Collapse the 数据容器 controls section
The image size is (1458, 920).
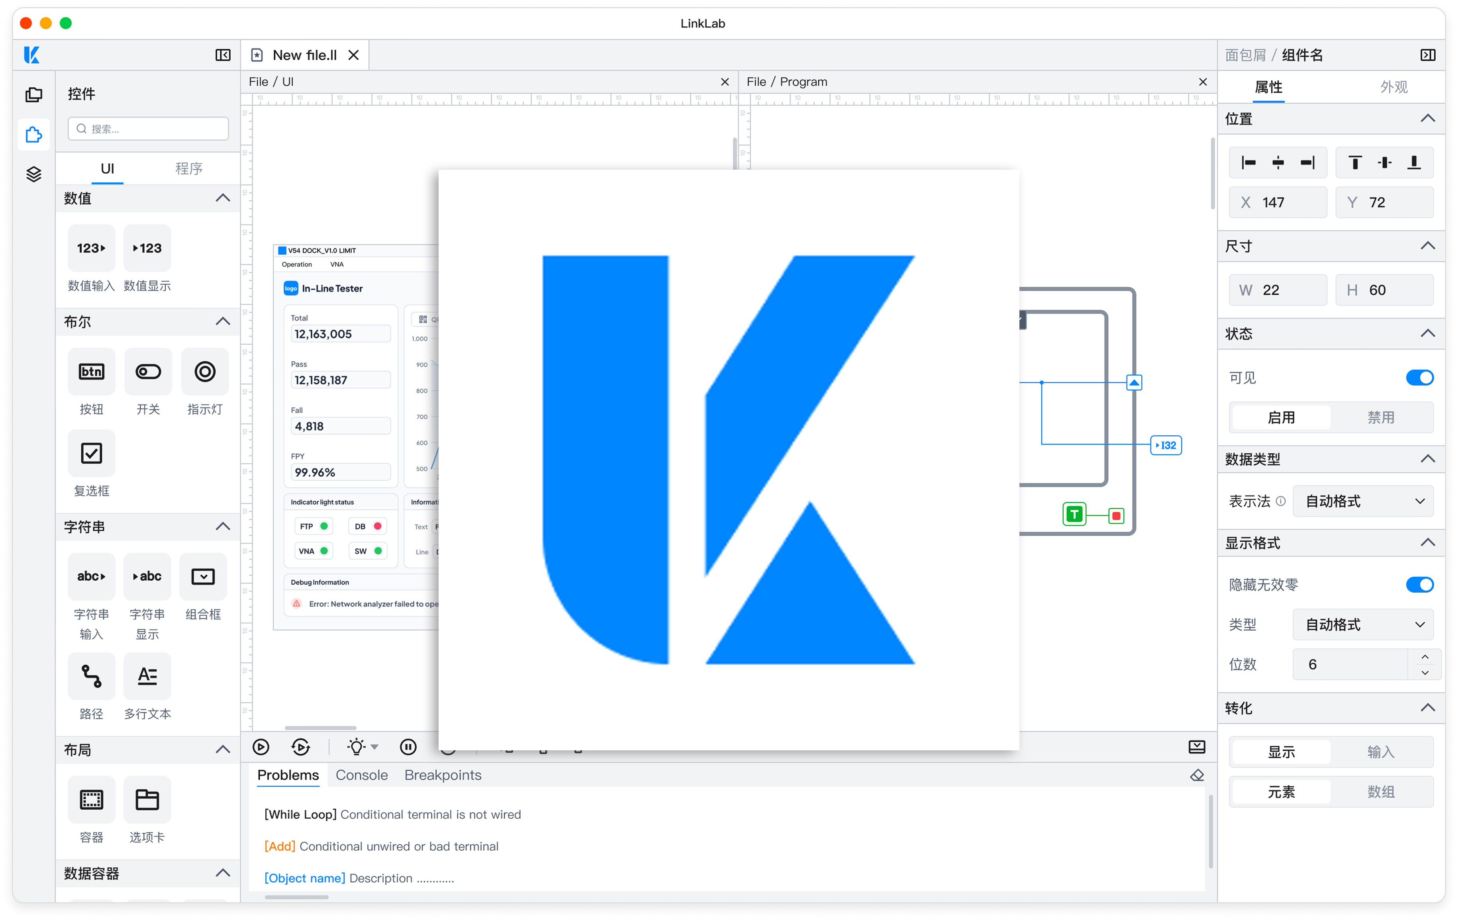pos(223,873)
